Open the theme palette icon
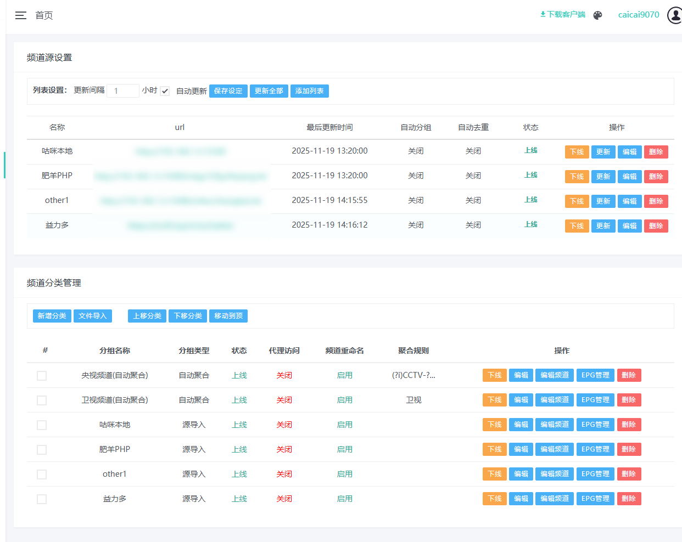 tap(597, 15)
